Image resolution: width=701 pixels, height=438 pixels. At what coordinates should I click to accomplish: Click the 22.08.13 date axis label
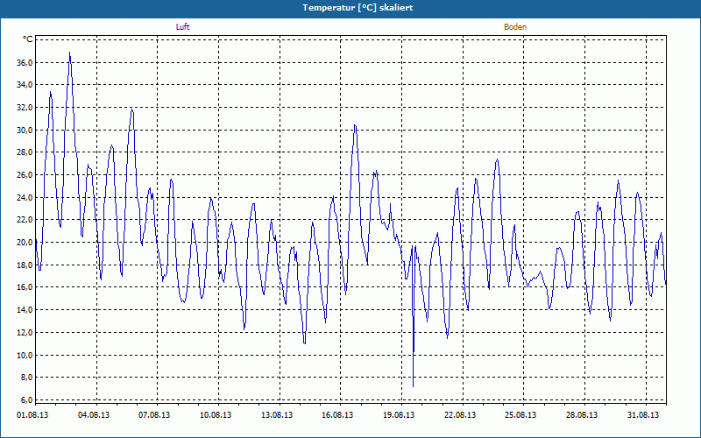[460, 415]
